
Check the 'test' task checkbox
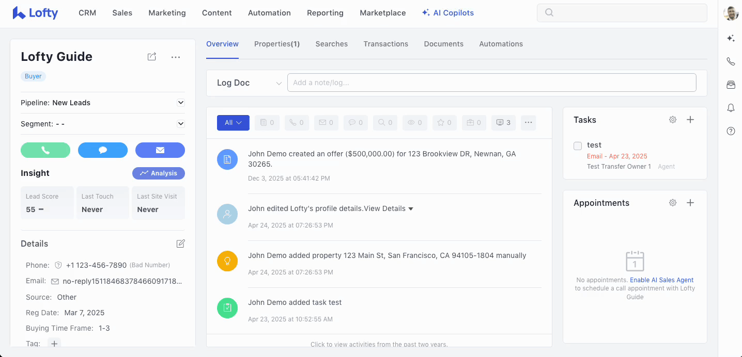tap(578, 146)
